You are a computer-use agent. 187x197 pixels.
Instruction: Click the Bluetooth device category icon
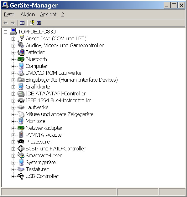21,59
